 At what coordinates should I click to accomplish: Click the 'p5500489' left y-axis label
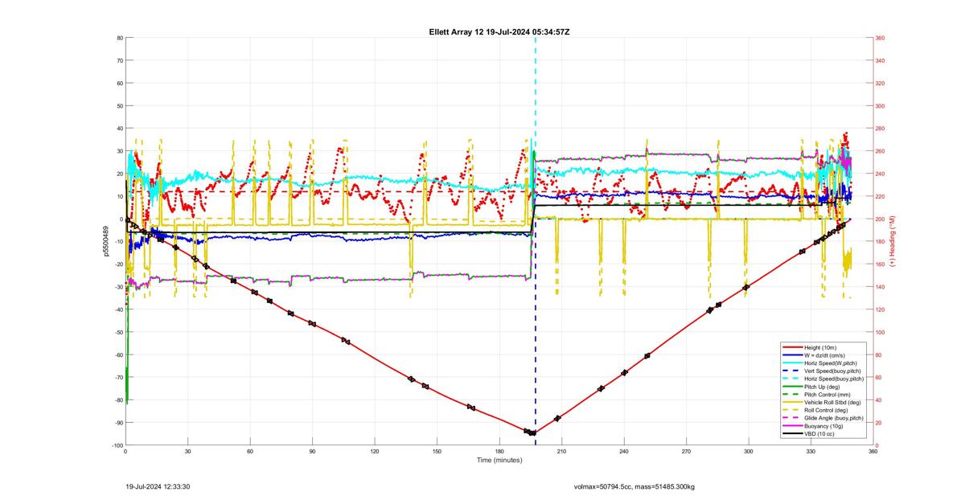pos(105,241)
